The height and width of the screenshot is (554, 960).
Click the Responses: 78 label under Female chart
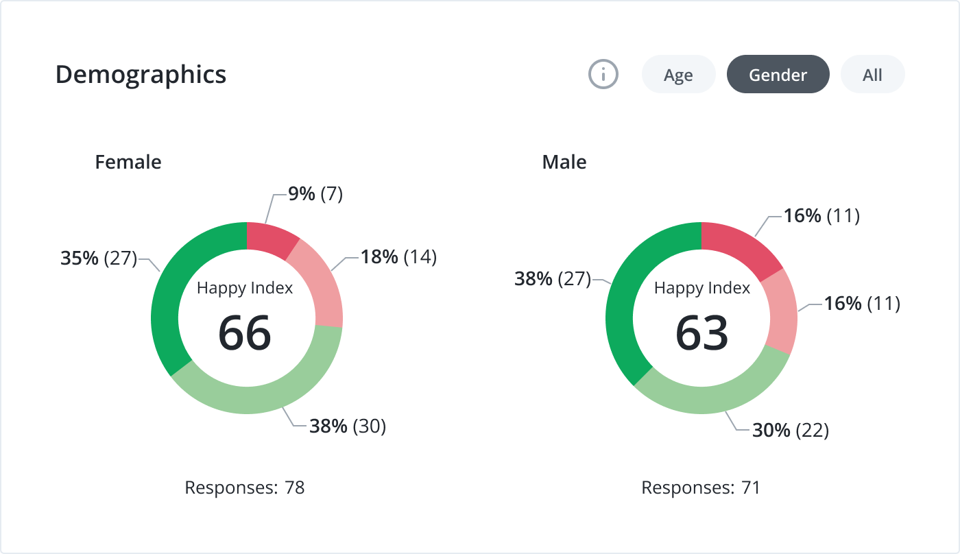245,487
